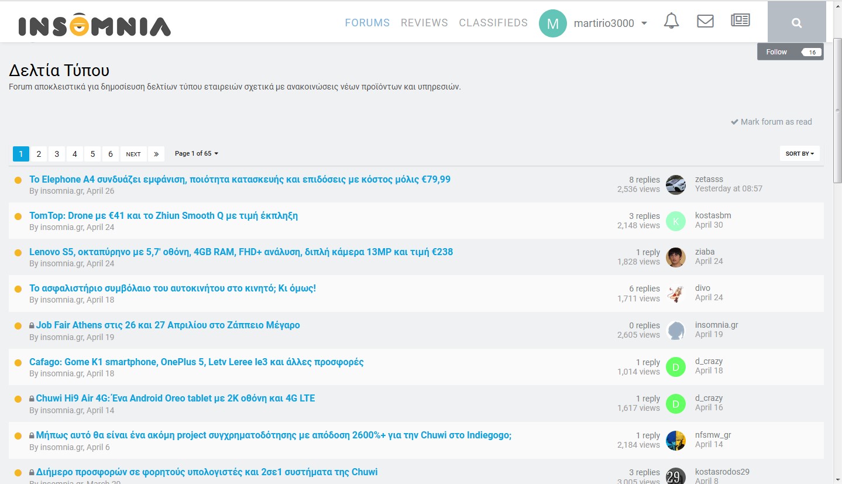The width and height of the screenshot is (842, 484).
Task: Open the news feed icon in header
Action: pos(740,20)
